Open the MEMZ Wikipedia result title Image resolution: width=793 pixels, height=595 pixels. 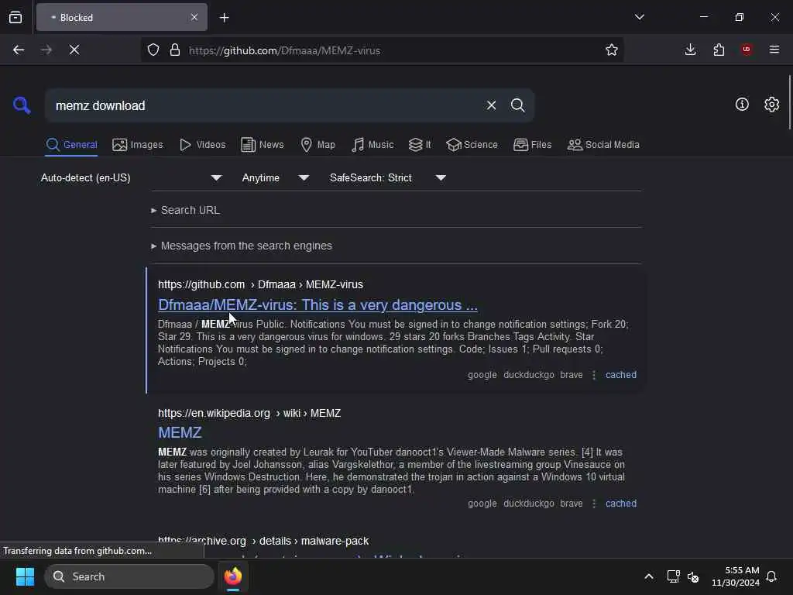[180, 432]
